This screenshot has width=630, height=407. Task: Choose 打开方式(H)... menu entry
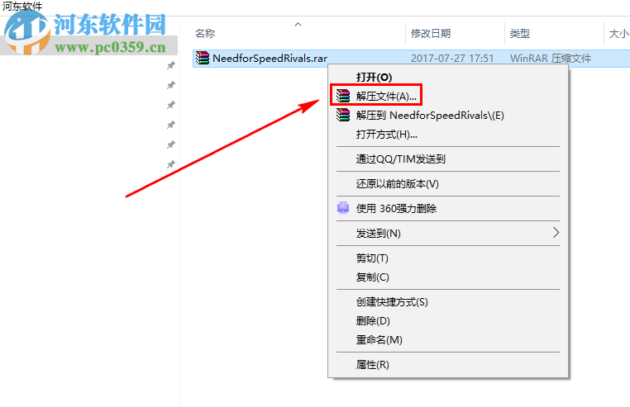click(387, 134)
